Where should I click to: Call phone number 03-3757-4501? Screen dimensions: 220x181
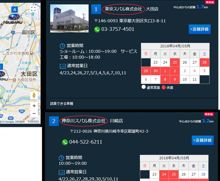click(x=118, y=29)
